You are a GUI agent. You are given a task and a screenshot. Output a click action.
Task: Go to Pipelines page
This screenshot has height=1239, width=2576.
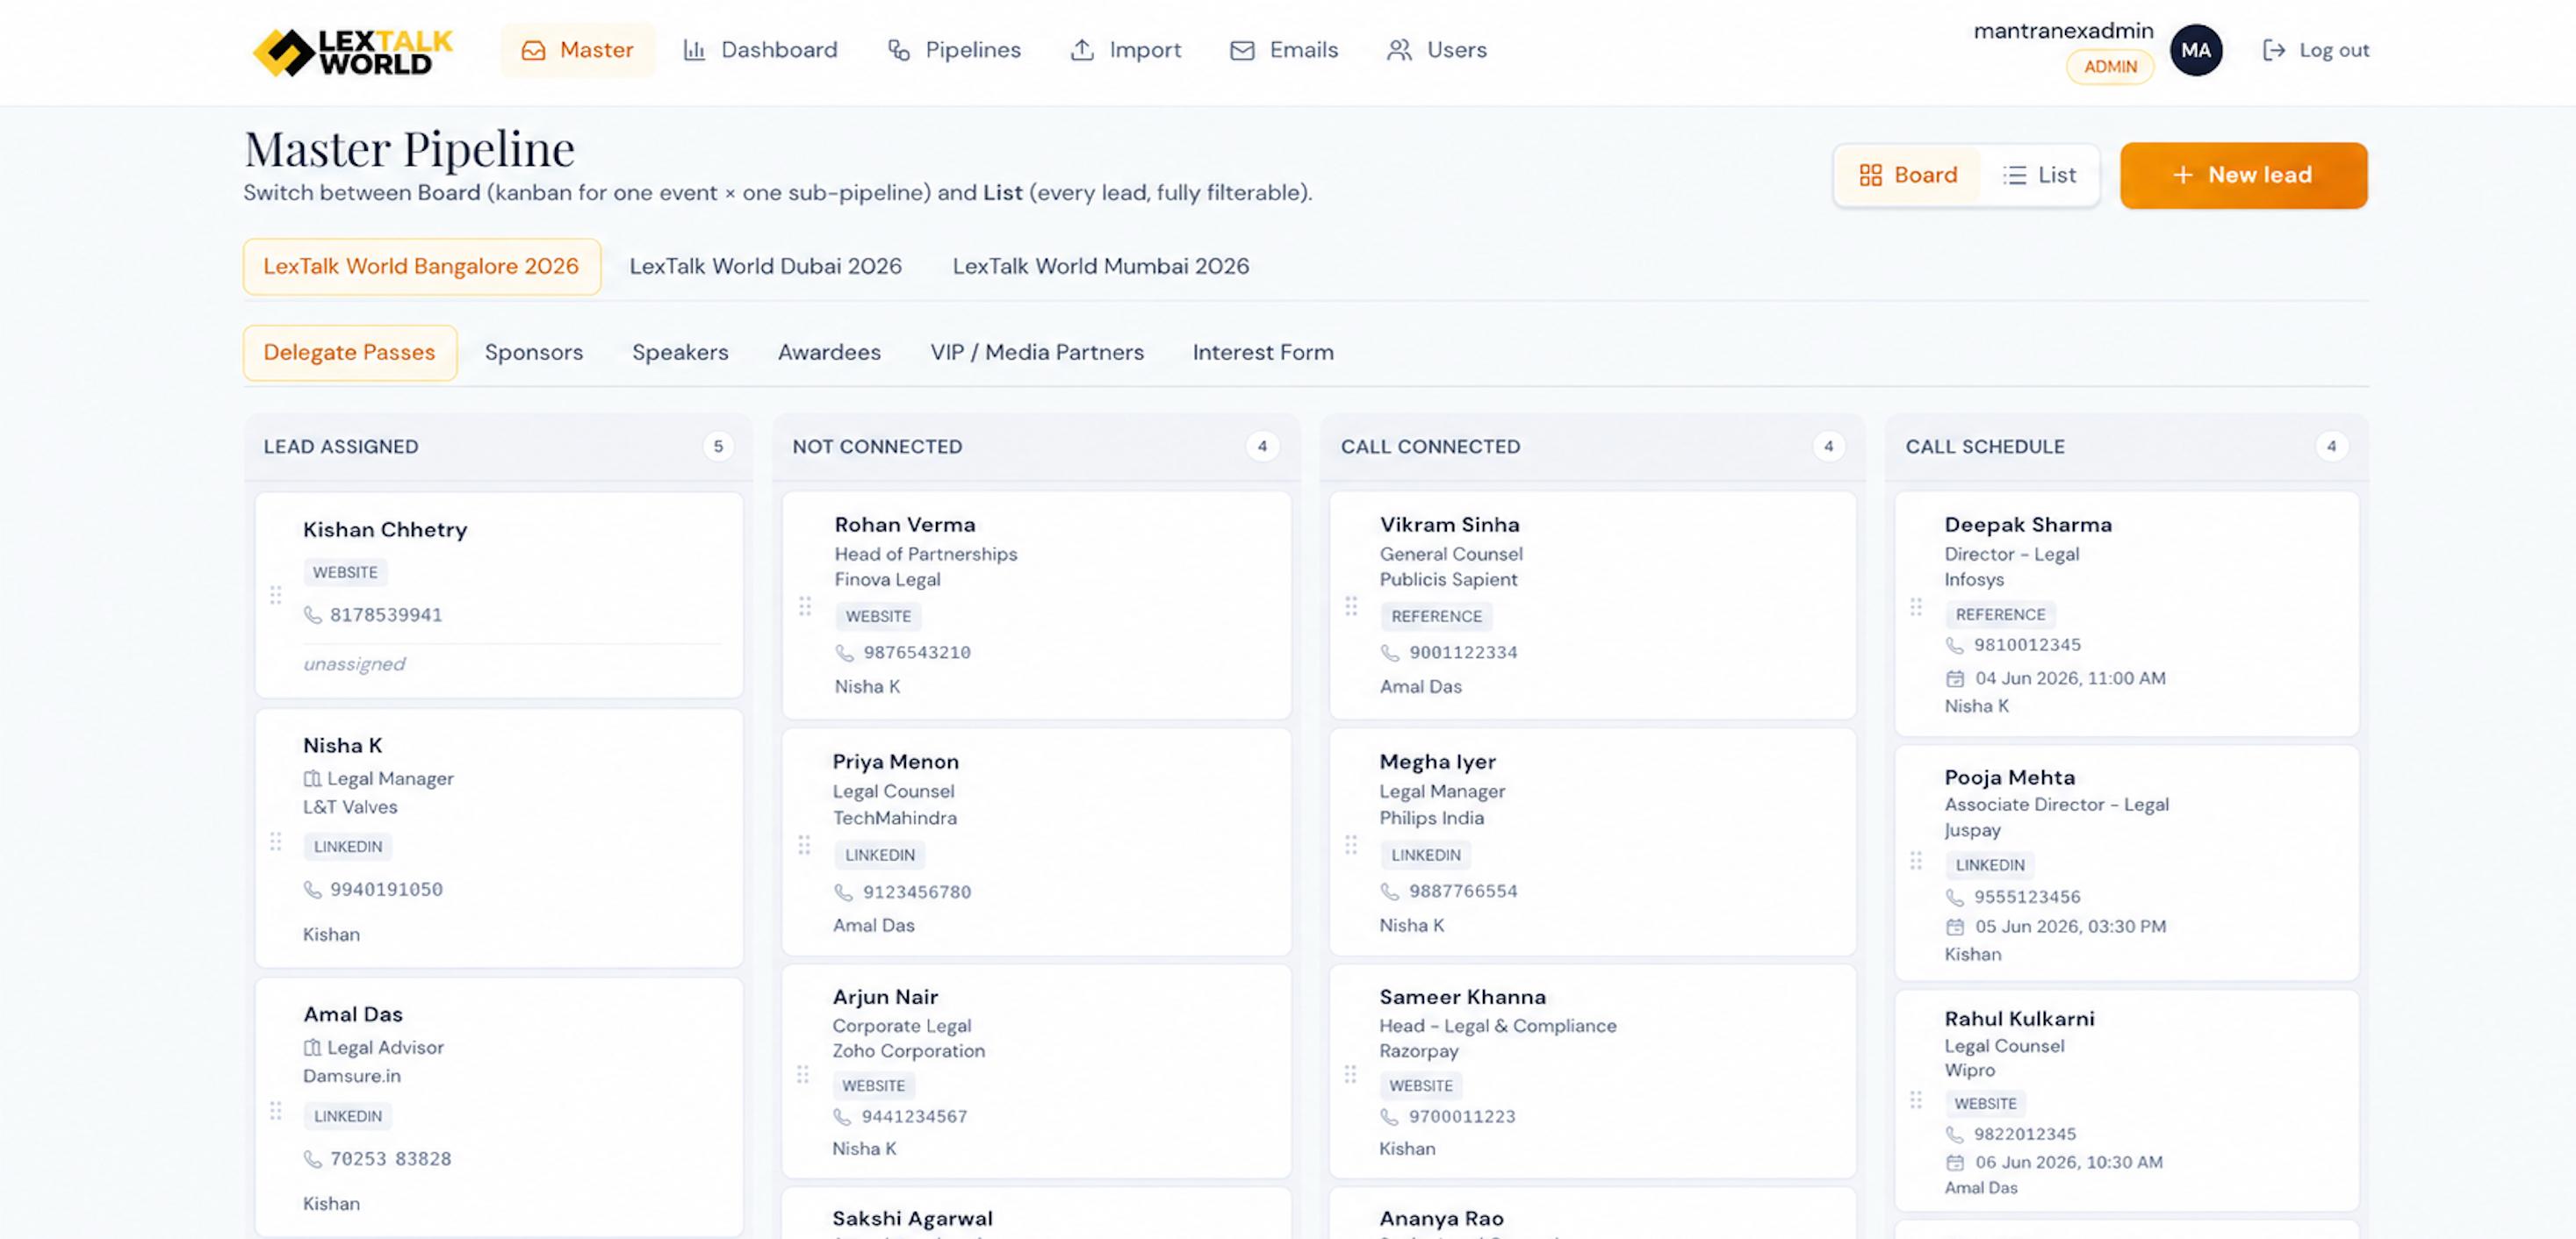(x=954, y=50)
